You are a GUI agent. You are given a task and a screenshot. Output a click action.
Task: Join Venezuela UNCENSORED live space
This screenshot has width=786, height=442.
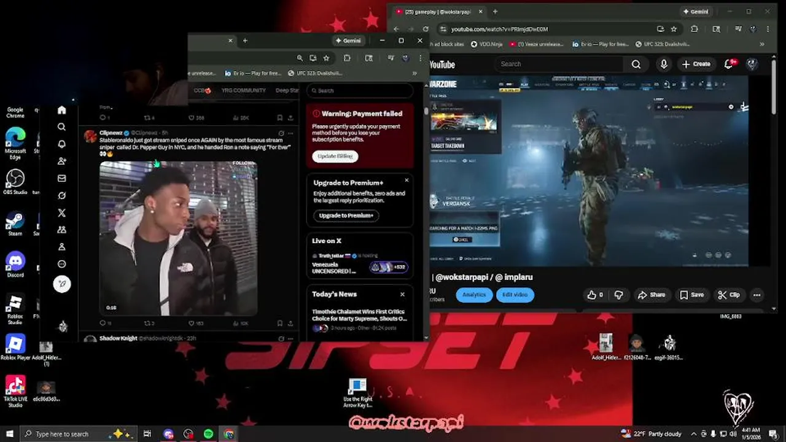coord(388,267)
